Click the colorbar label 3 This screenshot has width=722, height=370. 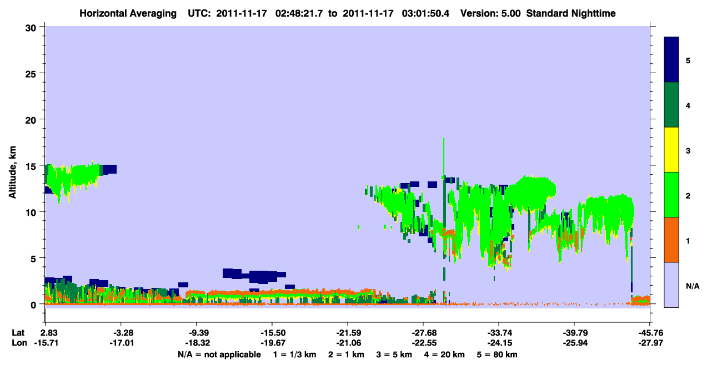click(x=688, y=150)
